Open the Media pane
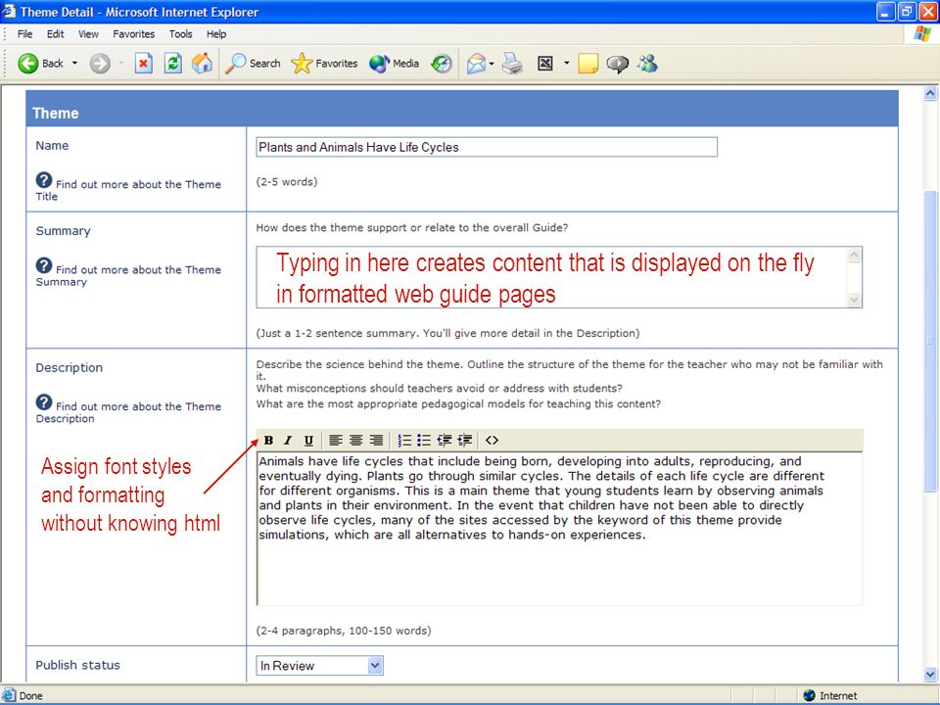Screen dimensions: 940x705 (x=394, y=63)
